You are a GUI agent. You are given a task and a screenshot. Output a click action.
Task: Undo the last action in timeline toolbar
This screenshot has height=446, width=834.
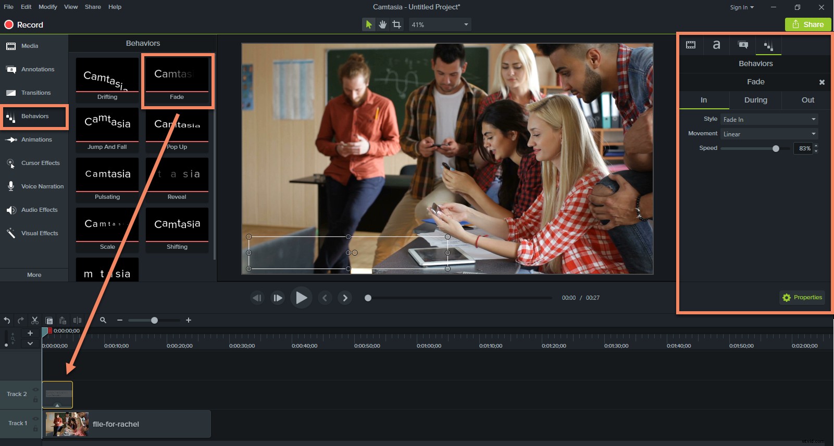[x=7, y=320]
